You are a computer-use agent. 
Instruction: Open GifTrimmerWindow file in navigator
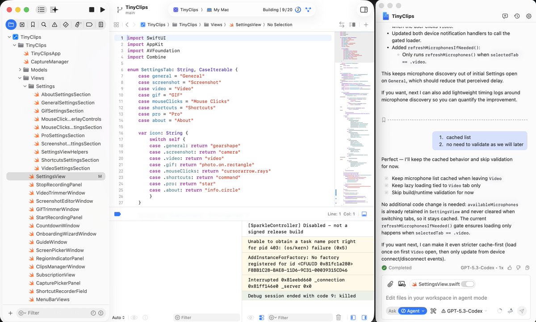[x=58, y=209]
